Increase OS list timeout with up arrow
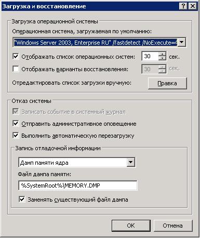The width and height of the screenshot is (200, 238). (x=162, y=54)
